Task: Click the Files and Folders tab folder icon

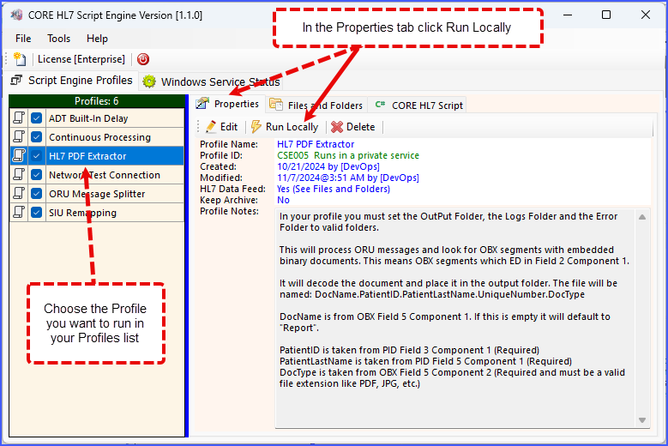Action: pos(276,105)
